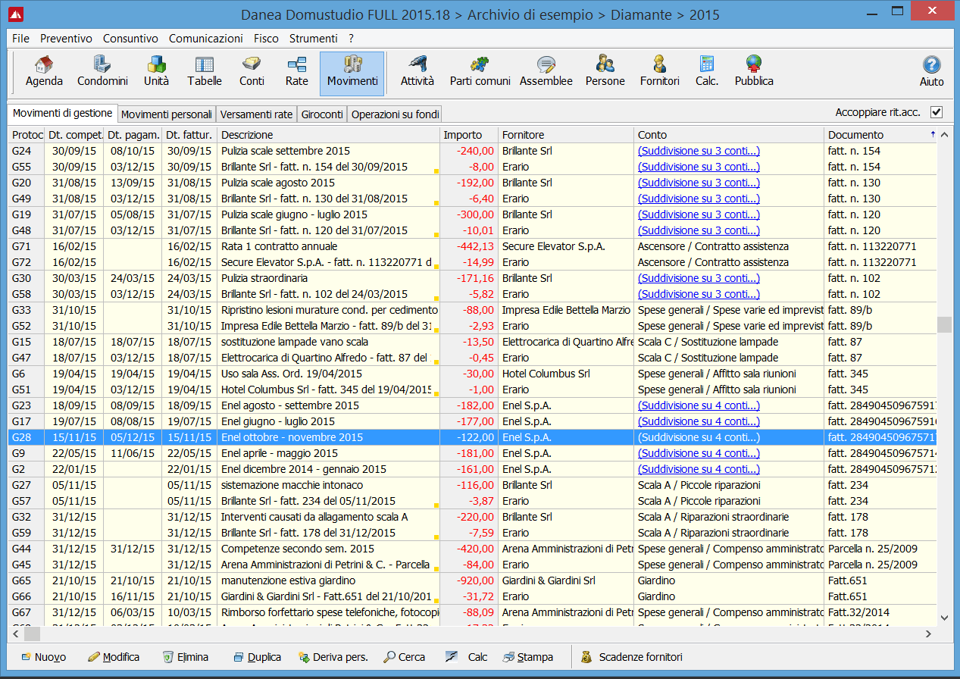The image size is (960, 679).
Task: Switch to Movimenti di gestione tab
Action: click(62, 114)
